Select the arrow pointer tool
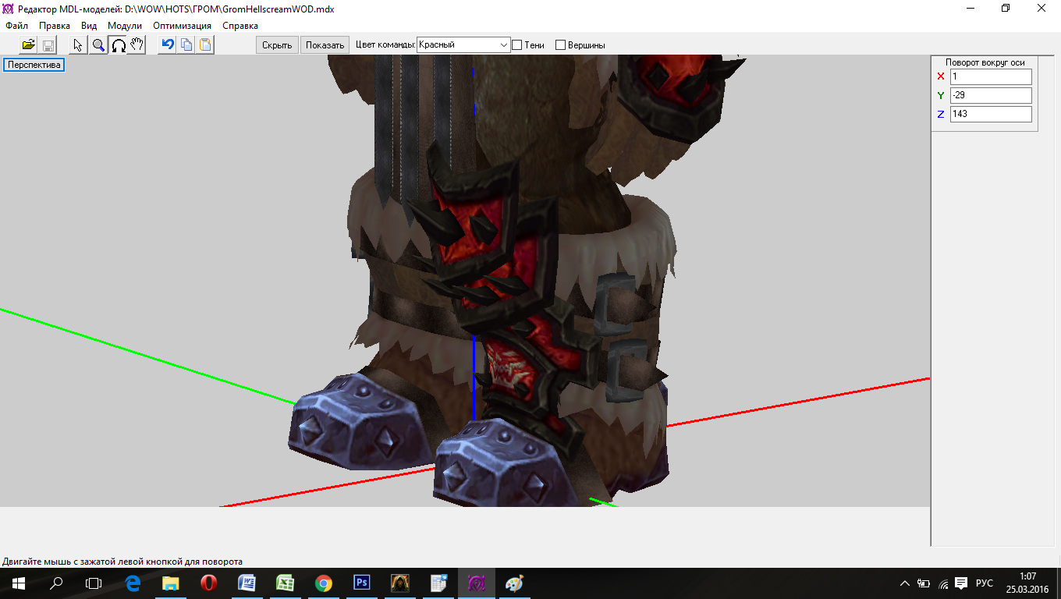The height and width of the screenshot is (599, 1061). click(x=79, y=44)
